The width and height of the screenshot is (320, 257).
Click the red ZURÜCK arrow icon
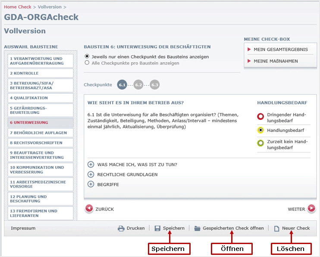click(x=89, y=208)
